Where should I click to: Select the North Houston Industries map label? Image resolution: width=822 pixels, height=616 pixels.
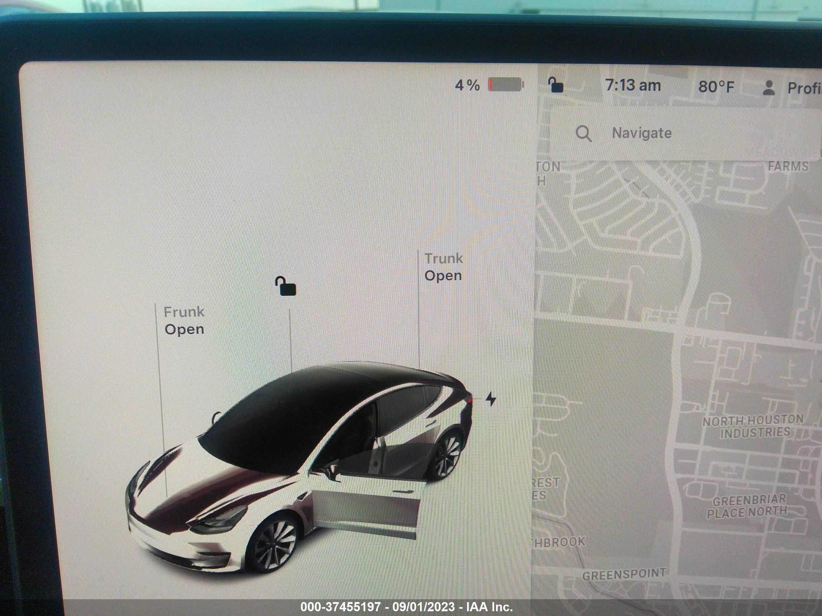coord(753,426)
